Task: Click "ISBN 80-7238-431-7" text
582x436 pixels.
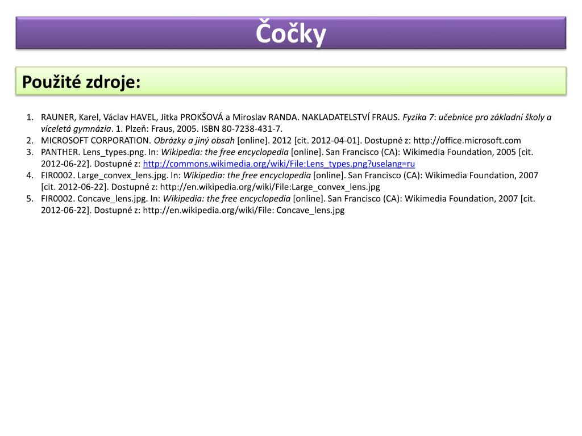Action: [241, 129]
